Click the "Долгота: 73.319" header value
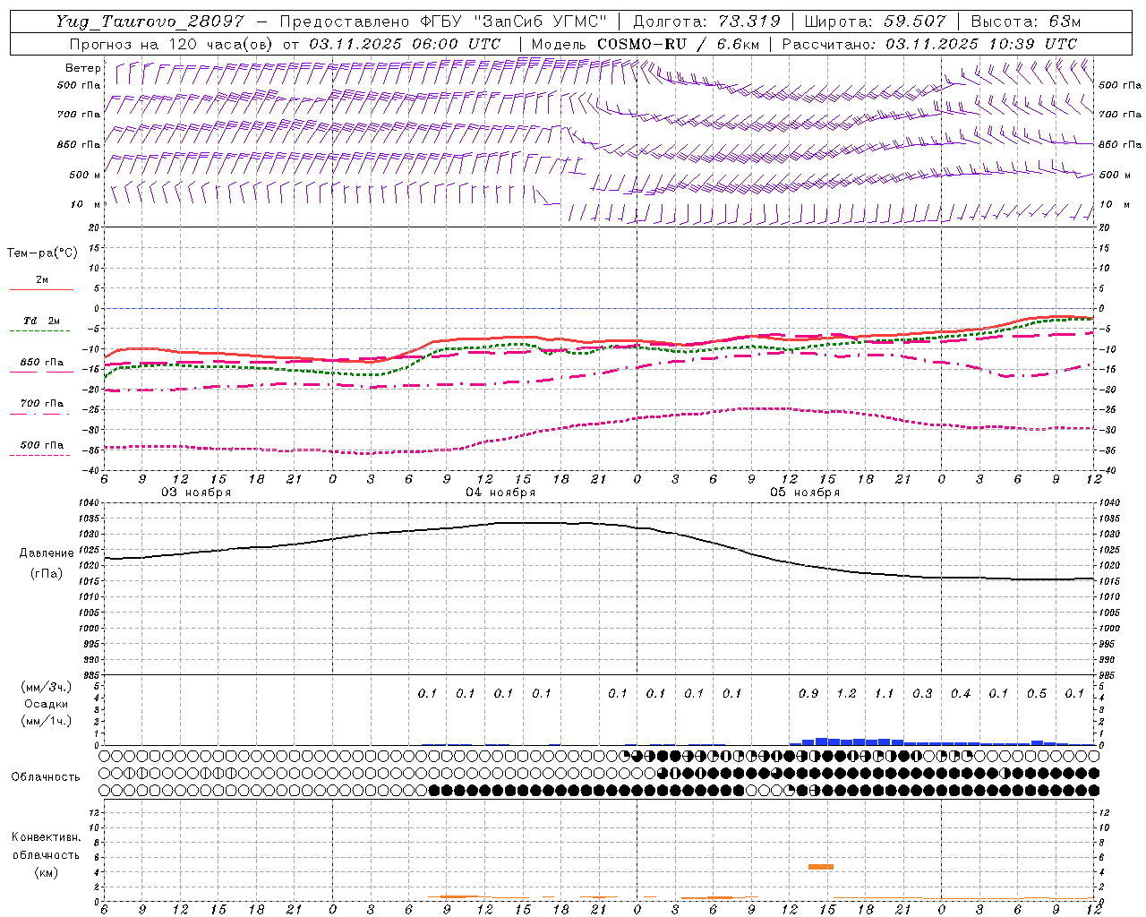Screen dimensions: 1146x917 (x=706, y=21)
